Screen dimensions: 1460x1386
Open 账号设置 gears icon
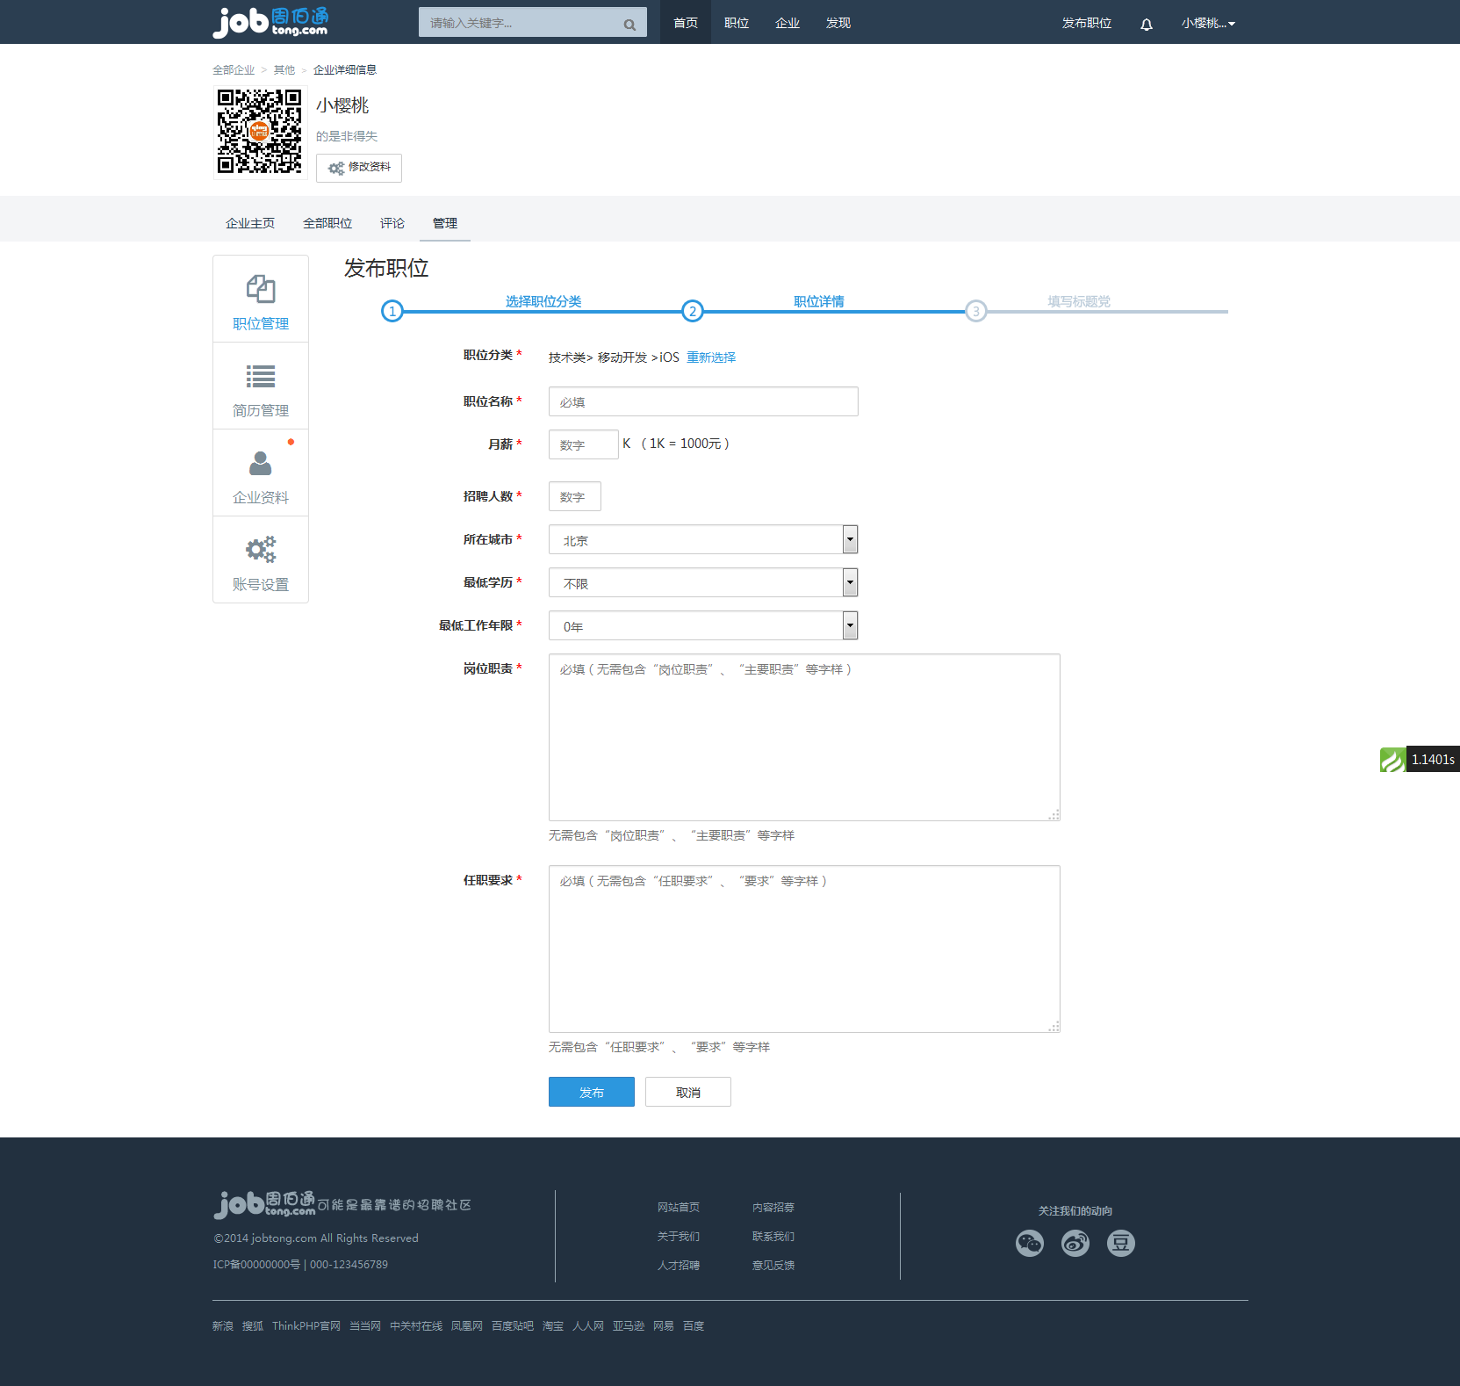tap(261, 550)
